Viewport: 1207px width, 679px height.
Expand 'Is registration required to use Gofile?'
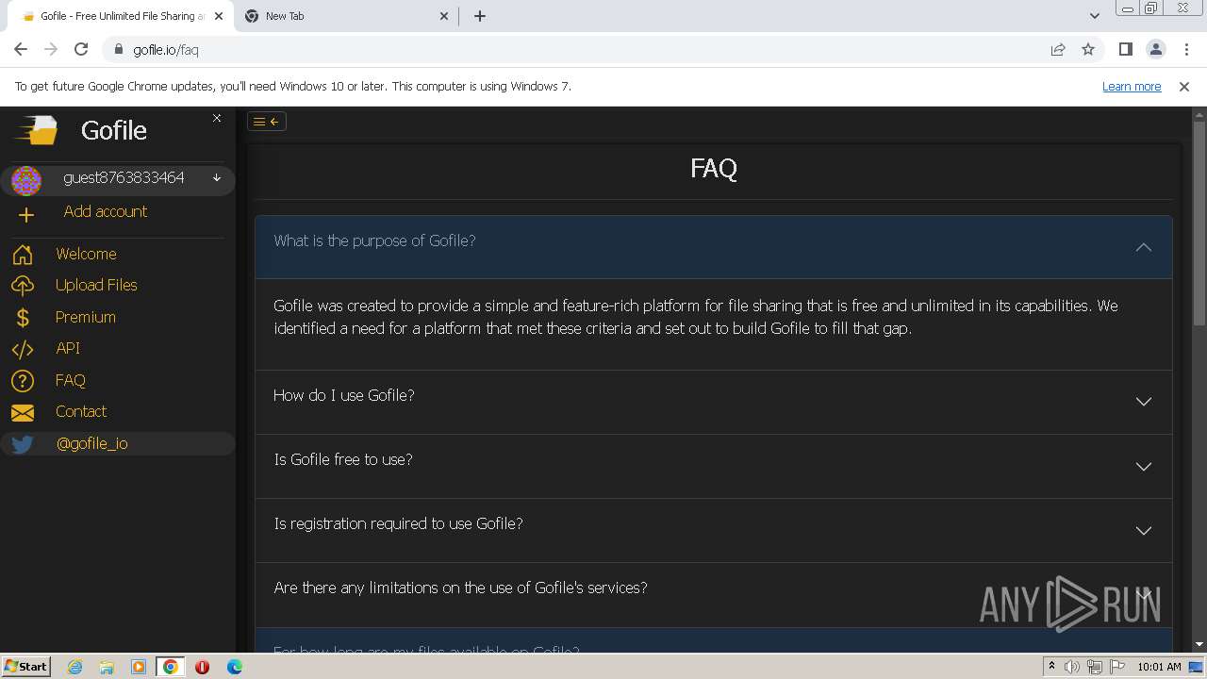pyautogui.click(x=713, y=530)
